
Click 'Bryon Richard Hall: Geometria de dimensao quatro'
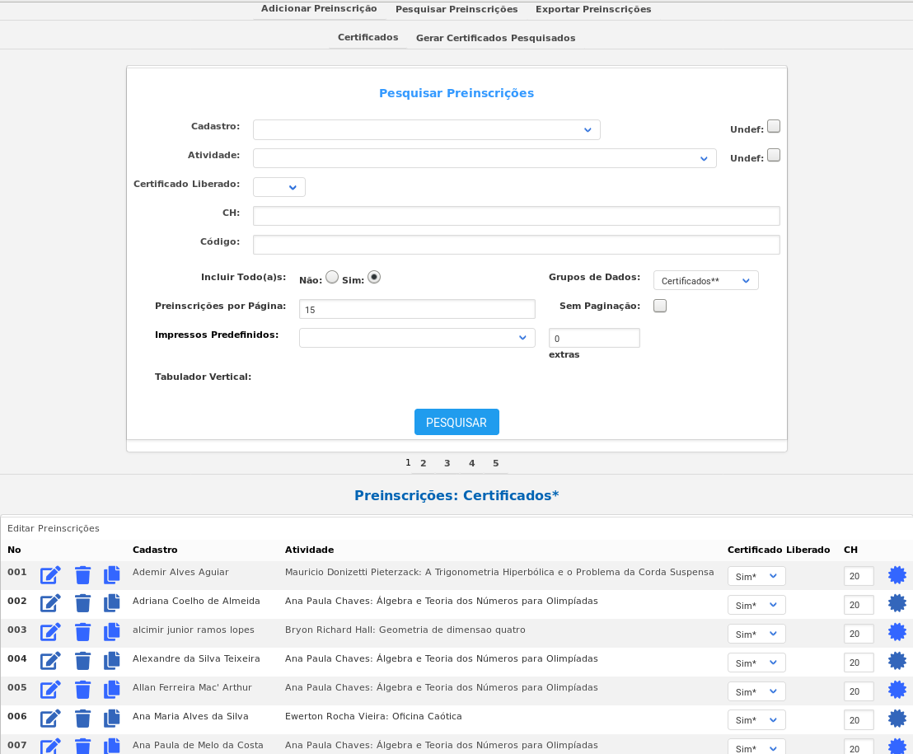coord(405,630)
